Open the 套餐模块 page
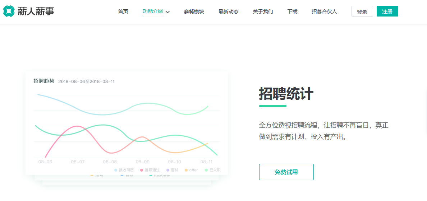 194,11
